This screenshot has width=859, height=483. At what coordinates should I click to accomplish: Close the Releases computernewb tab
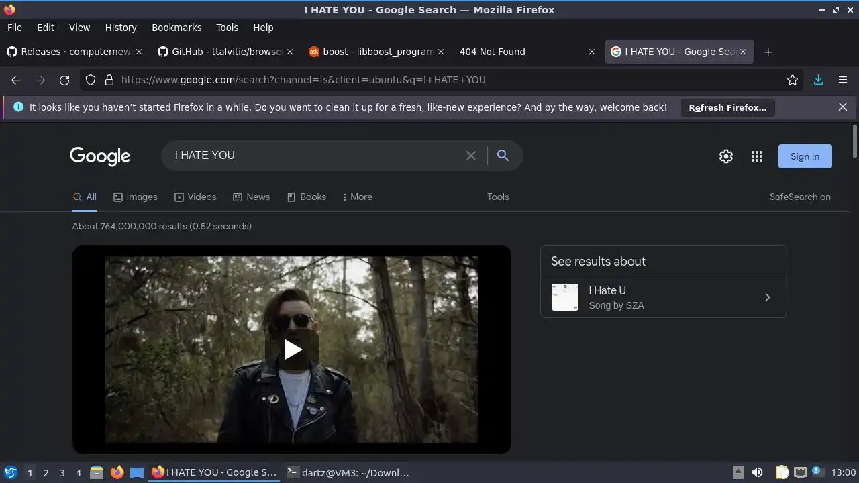[x=139, y=52]
